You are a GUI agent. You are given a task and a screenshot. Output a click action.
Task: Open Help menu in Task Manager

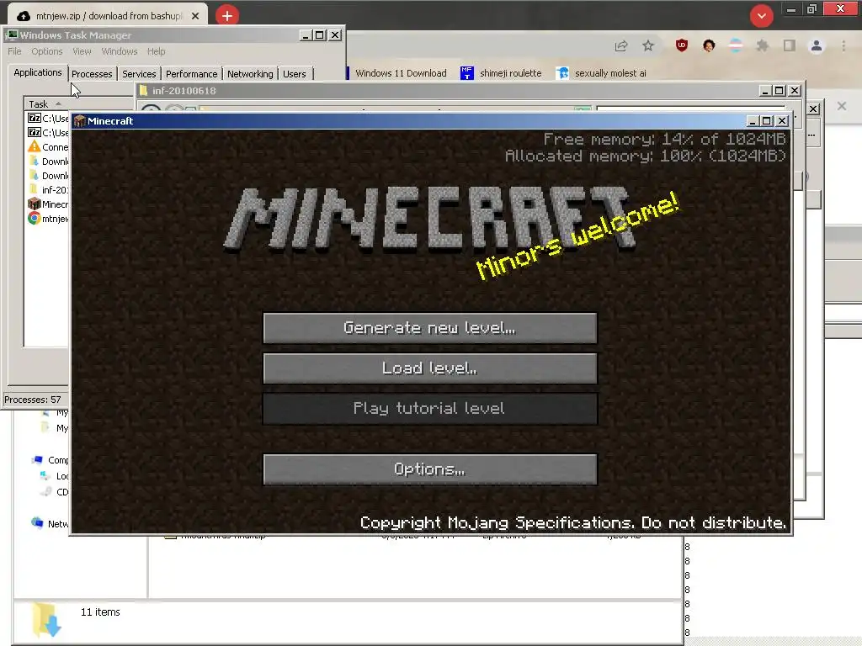156,51
